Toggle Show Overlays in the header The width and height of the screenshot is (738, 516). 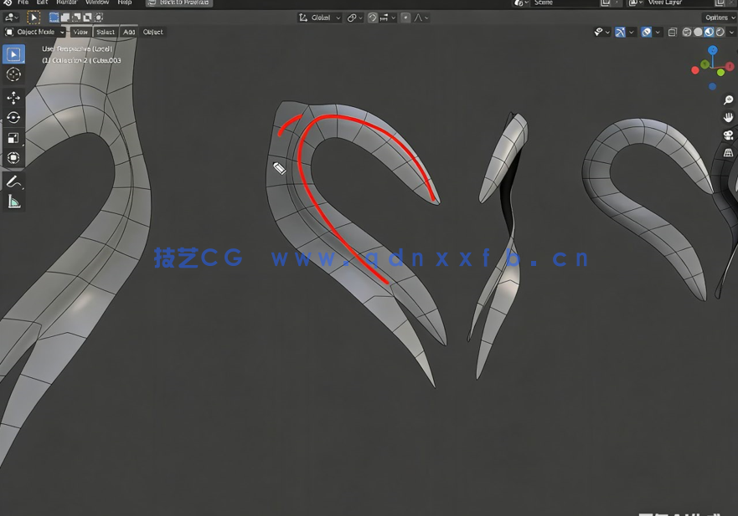point(645,32)
